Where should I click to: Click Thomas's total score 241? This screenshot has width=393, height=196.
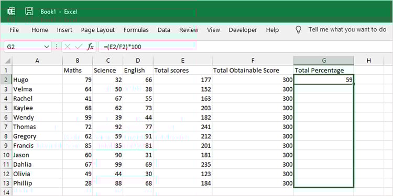point(183,127)
